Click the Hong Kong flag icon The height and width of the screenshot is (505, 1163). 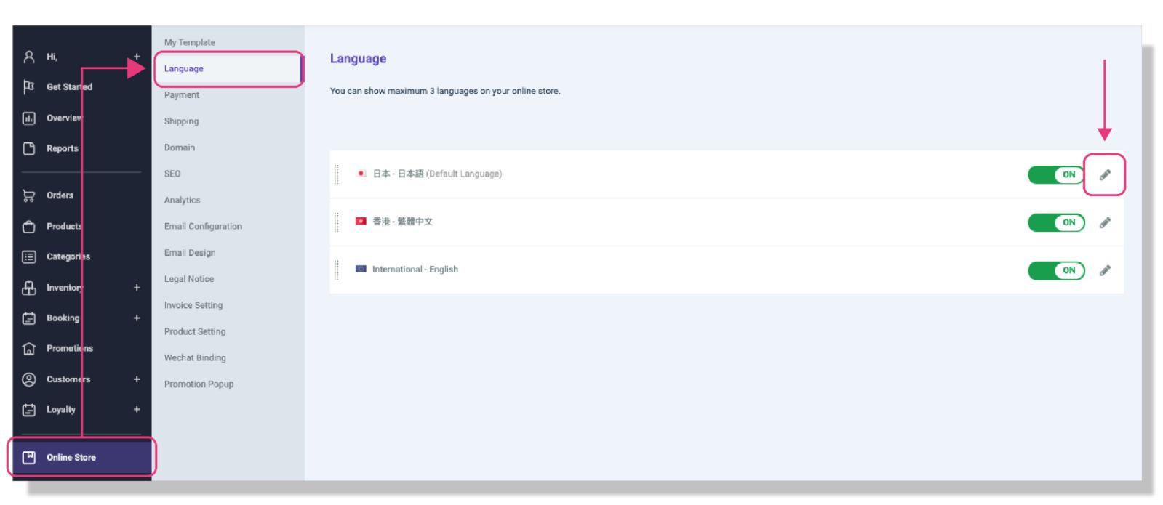pos(361,221)
